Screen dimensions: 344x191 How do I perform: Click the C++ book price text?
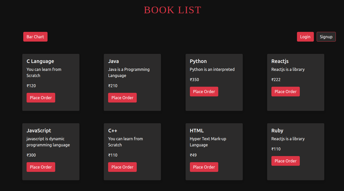click(x=113, y=155)
